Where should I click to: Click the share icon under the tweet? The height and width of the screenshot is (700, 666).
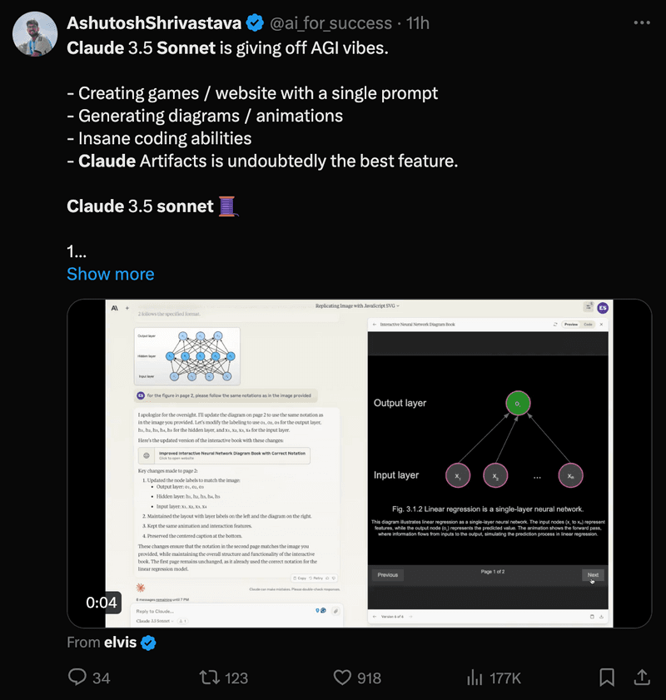click(x=642, y=678)
